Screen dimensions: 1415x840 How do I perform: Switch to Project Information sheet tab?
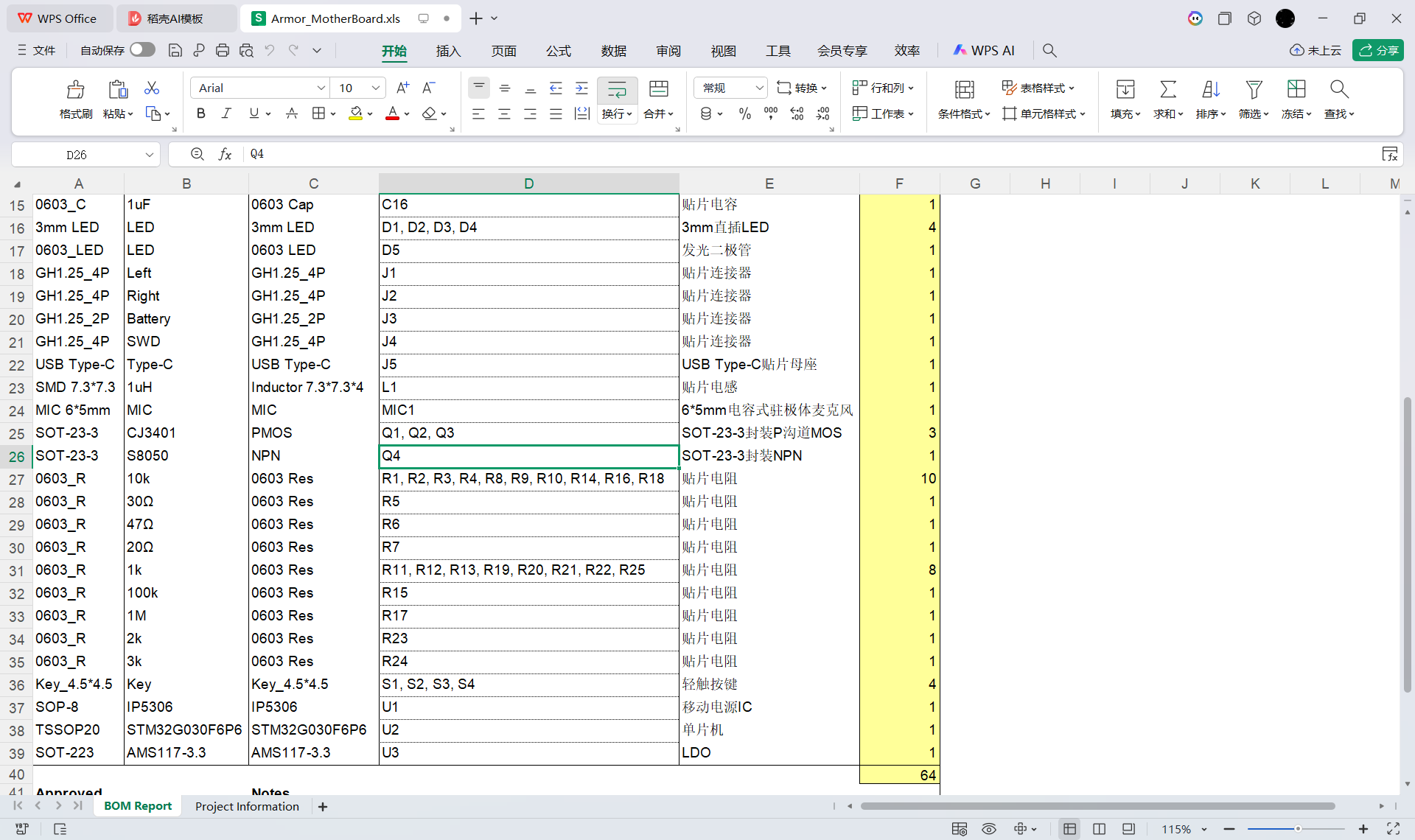[247, 806]
